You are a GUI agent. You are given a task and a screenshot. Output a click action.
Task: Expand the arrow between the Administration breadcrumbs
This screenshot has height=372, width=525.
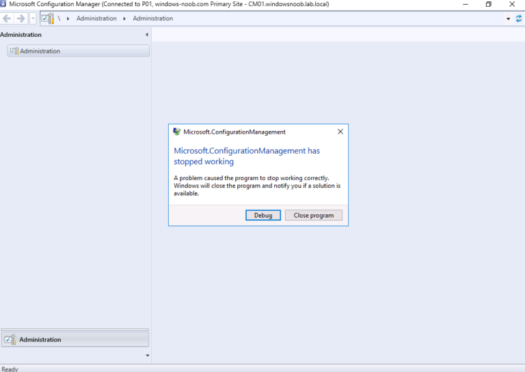[x=124, y=18]
